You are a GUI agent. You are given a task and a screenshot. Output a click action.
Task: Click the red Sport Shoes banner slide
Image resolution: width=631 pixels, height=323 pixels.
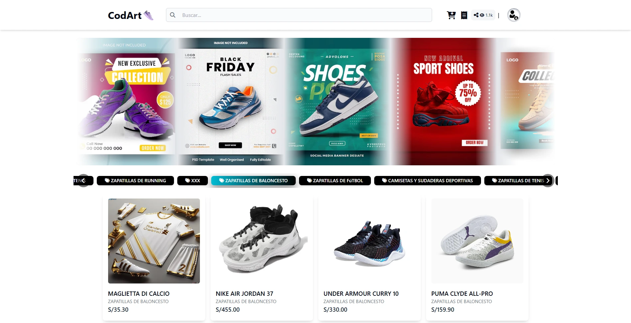[443, 102]
